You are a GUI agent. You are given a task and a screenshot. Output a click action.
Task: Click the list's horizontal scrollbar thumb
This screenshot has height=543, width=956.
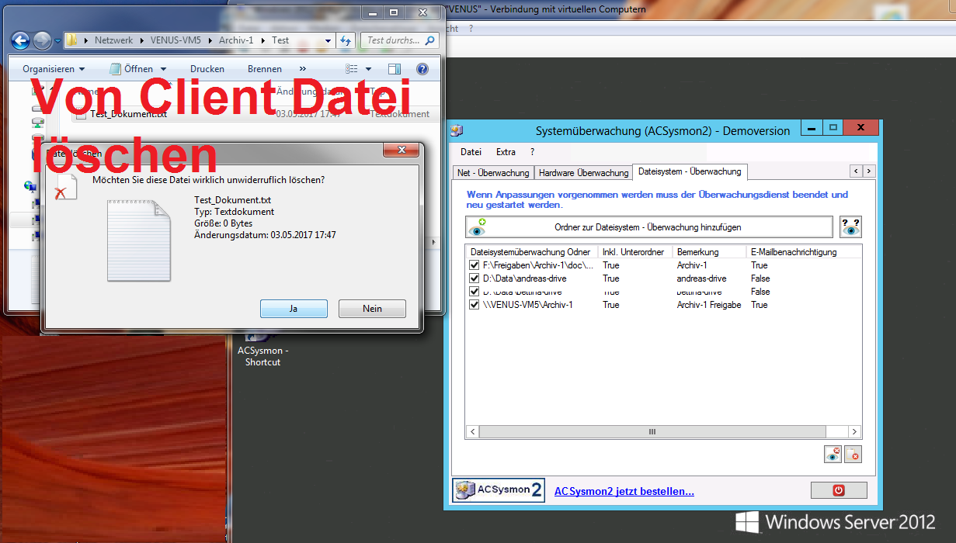(x=652, y=432)
